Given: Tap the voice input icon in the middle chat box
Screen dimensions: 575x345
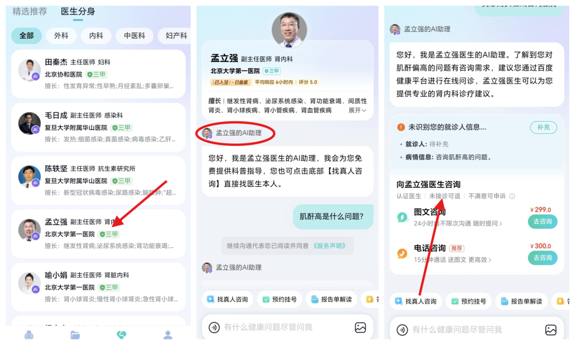Looking at the screenshot, I should [214, 327].
